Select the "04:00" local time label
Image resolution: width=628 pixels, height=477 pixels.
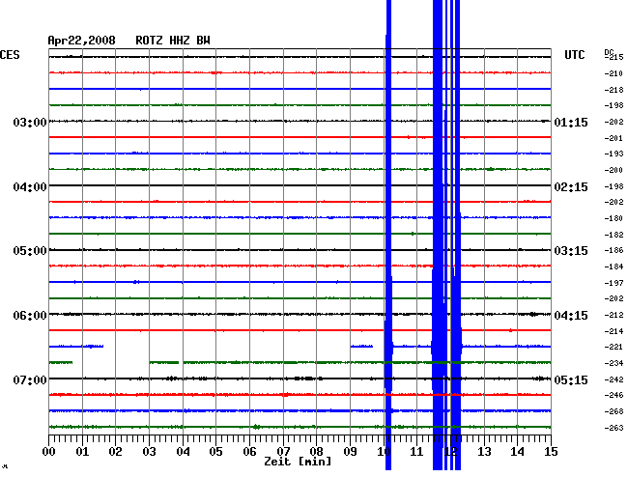30,187
